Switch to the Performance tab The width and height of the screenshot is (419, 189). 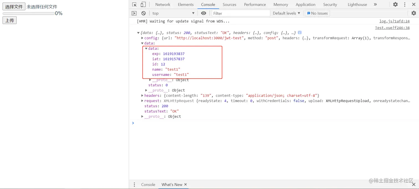click(255, 4)
